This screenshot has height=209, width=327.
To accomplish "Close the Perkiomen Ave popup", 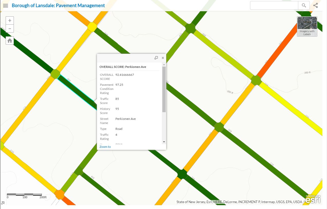I will 163,58.
